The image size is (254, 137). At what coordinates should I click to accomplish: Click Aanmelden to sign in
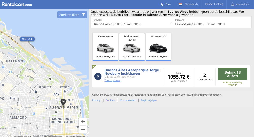tap(240, 4)
